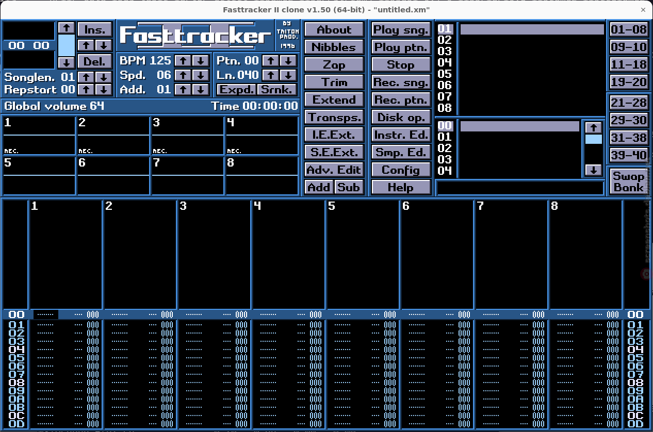This screenshot has height=432, width=653.
Task: Open the About screen
Action: pyautogui.click(x=334, y=29)
